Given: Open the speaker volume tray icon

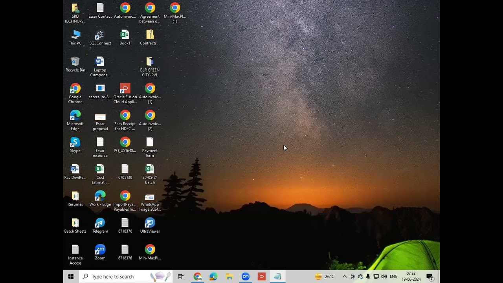Looking at the screenshot, I should [x=384, y=277].
